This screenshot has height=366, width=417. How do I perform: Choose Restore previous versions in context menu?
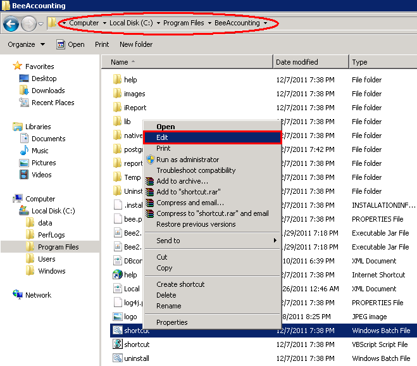coord(212,224)
